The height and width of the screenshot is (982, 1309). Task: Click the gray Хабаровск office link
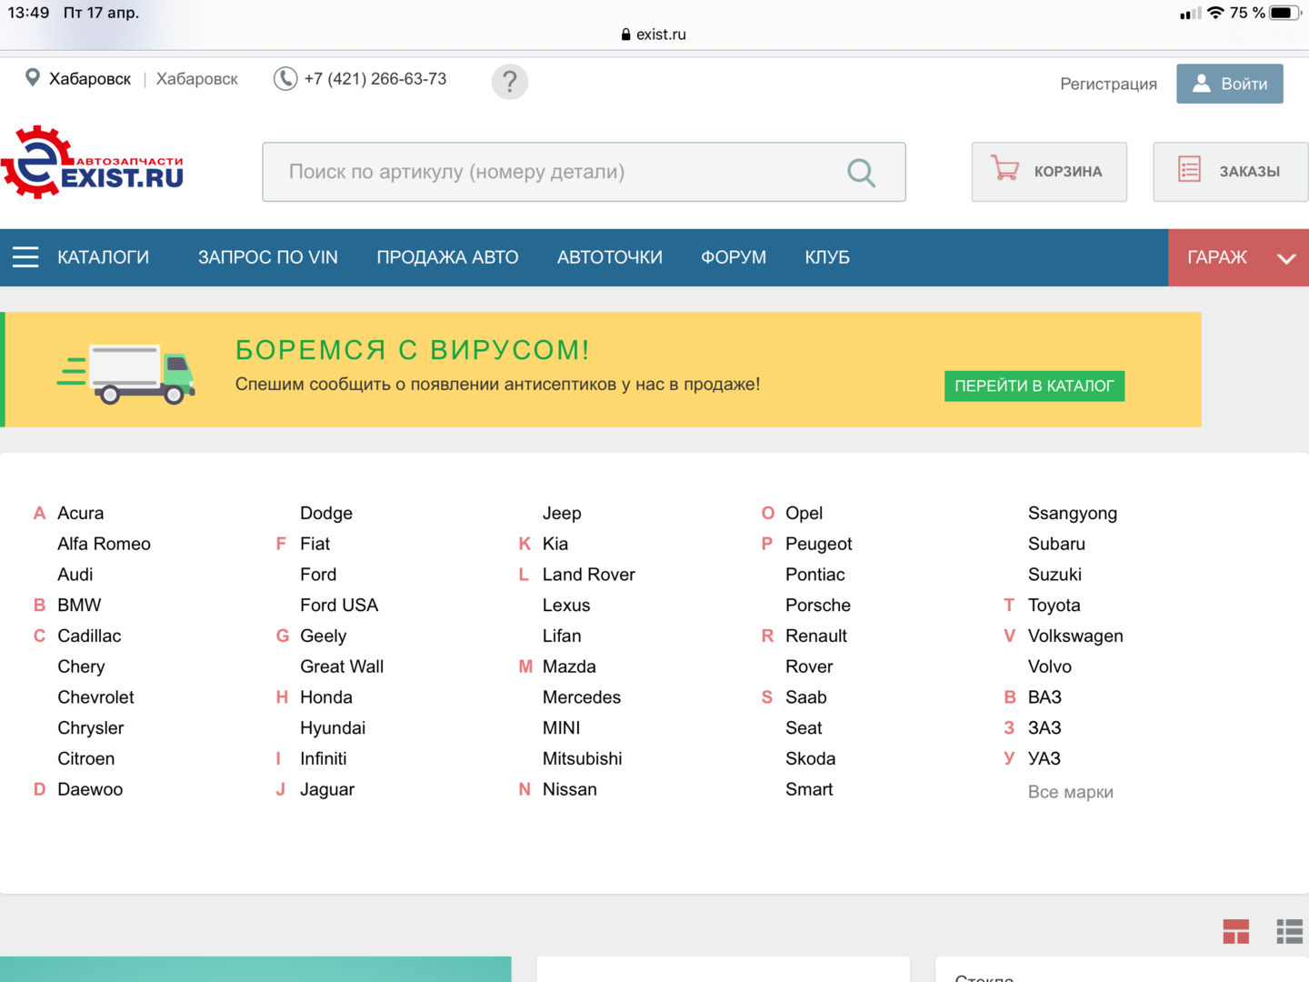pos(197,79)
